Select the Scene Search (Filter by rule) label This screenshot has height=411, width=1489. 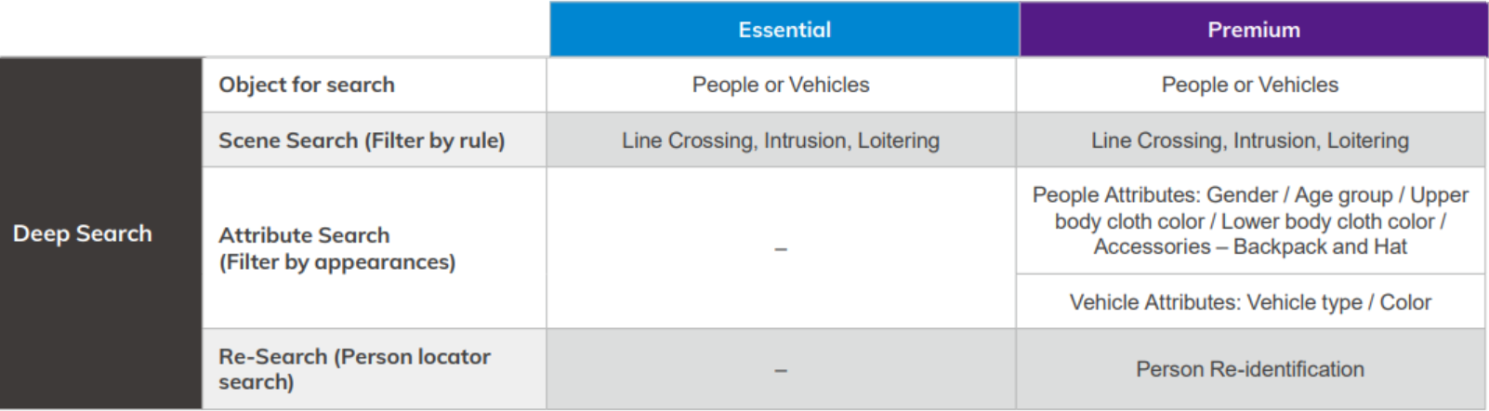[362, 140]
